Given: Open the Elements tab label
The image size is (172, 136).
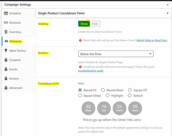Looking at the screenshot, I should [x=15, y=41].
